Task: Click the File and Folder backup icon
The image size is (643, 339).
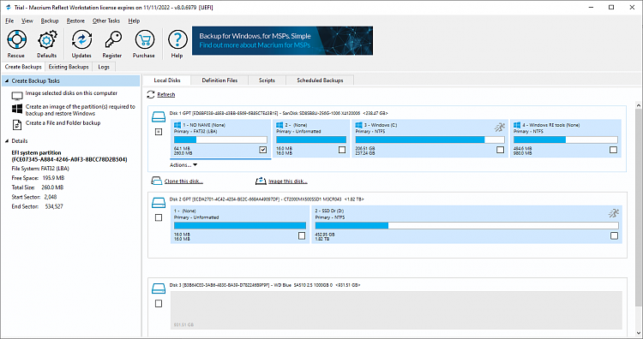Action: [x=17, y=124]
